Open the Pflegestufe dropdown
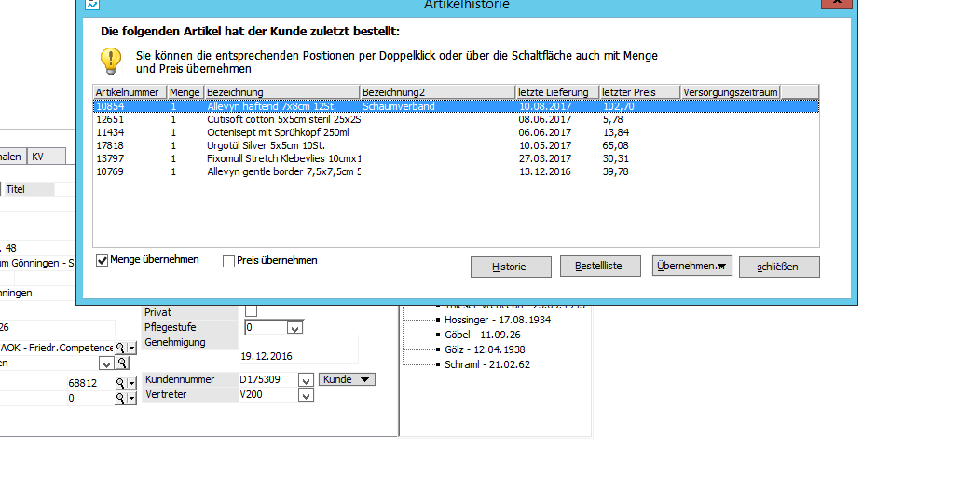 coord(294,328)
